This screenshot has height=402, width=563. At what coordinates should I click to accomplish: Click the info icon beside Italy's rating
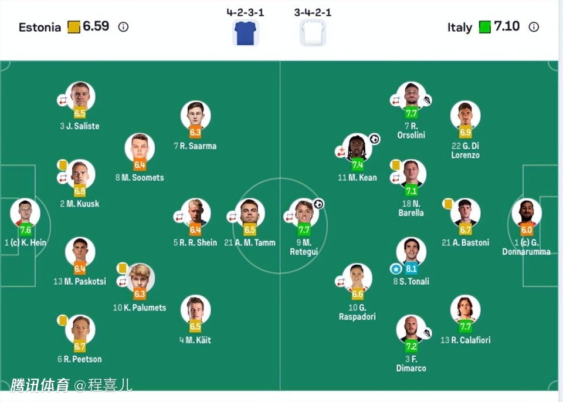(534, 26)
